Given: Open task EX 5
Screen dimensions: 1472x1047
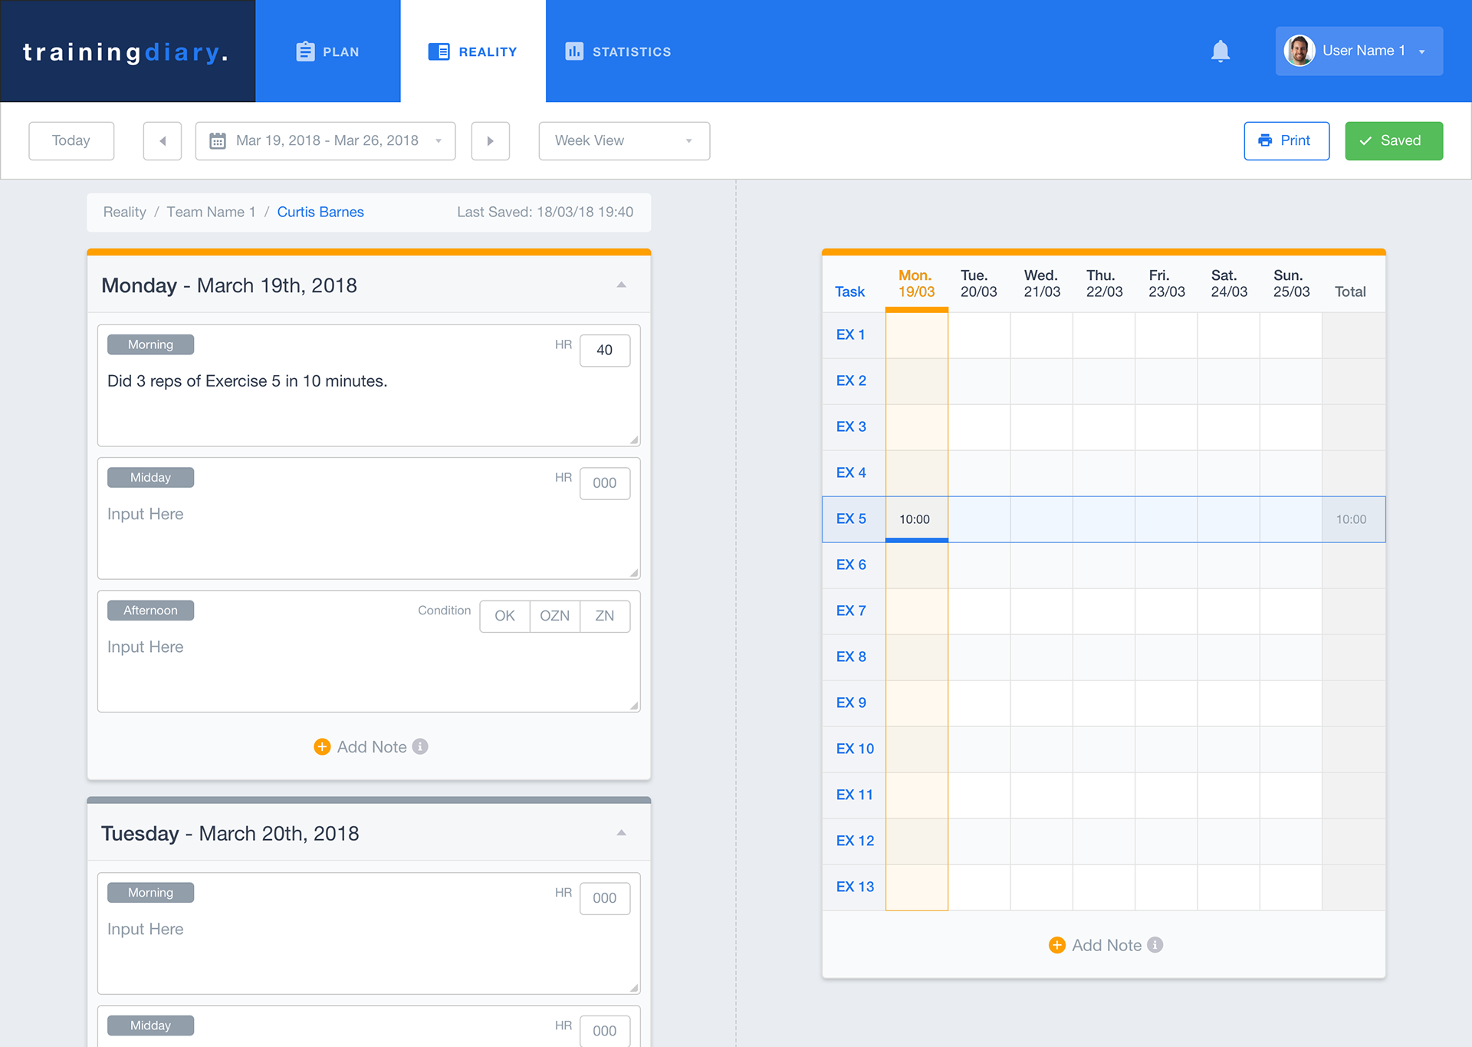Looking at the screenshot, I should [851, 519].
